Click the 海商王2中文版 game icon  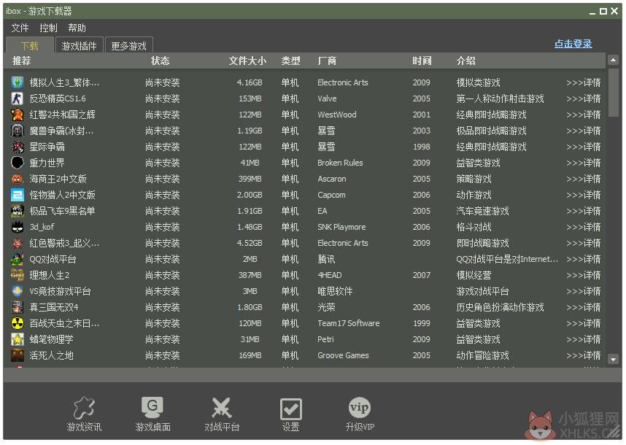pos(18,179)
